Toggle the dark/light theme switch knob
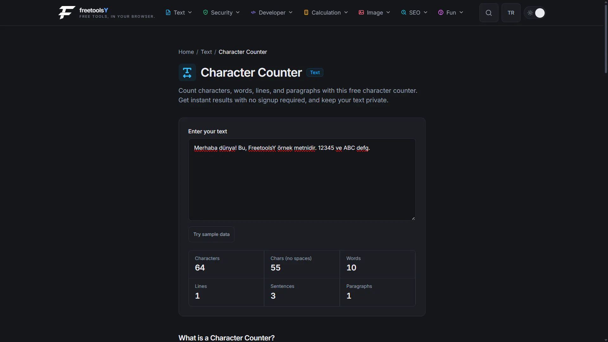This screenshot has width=608, height=342. (x=540, y=13)
